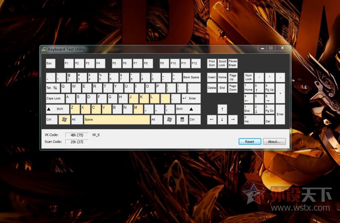Screen dimensions: 340x223
Task: Click the highlighted Space bar key
Action: point(117,119)
